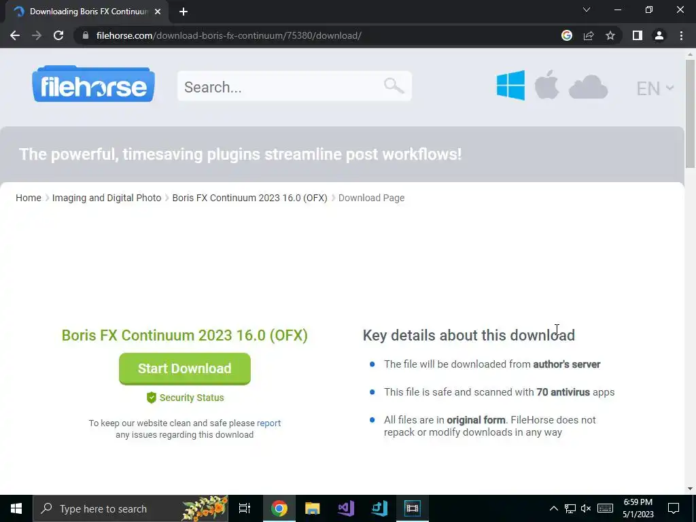Screen dimensions: 696x522
Task: Open Task View on taskbar
Action: click(245, 508)
